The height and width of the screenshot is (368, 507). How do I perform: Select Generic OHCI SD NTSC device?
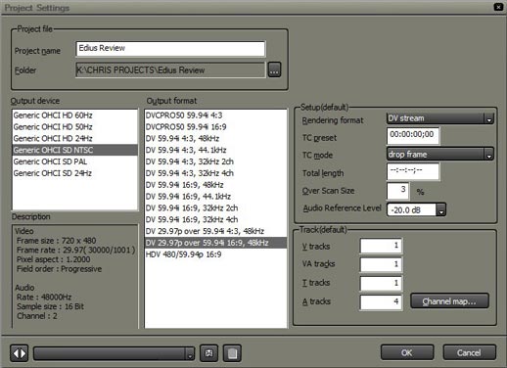(74, 150)
